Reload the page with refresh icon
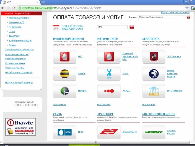 click(x=14, y=8)
